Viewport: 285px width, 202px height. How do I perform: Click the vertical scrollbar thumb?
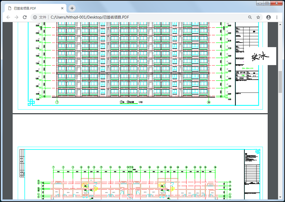(x=281, y=82)
